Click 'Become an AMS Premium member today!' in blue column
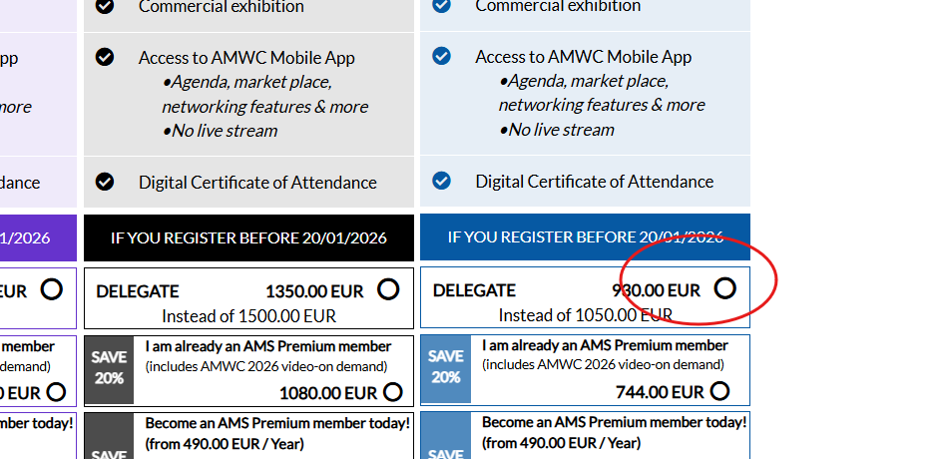The image size is (944, 459). (614, 423)
